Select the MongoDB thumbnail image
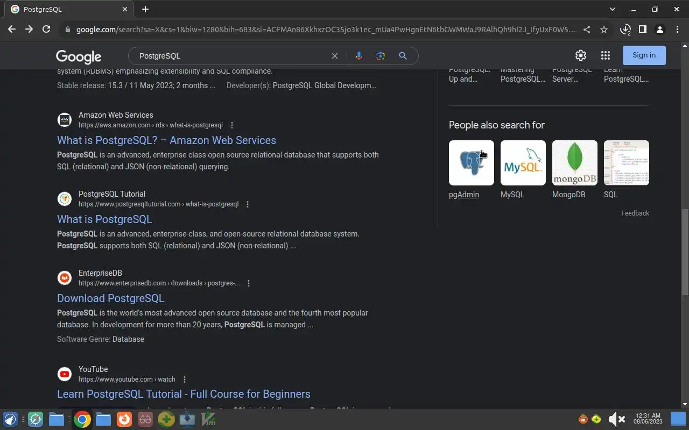The image size is (689, 430). tap(575, 163)
